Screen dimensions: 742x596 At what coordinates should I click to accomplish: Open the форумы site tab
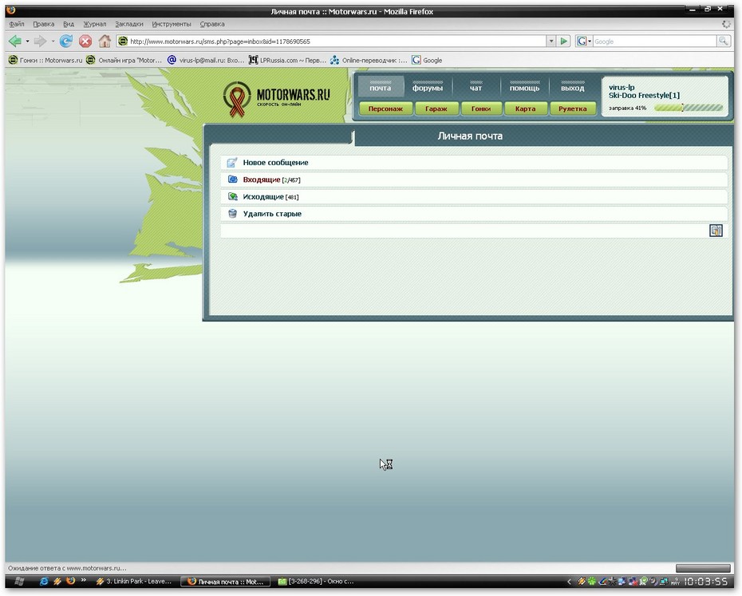428,87
